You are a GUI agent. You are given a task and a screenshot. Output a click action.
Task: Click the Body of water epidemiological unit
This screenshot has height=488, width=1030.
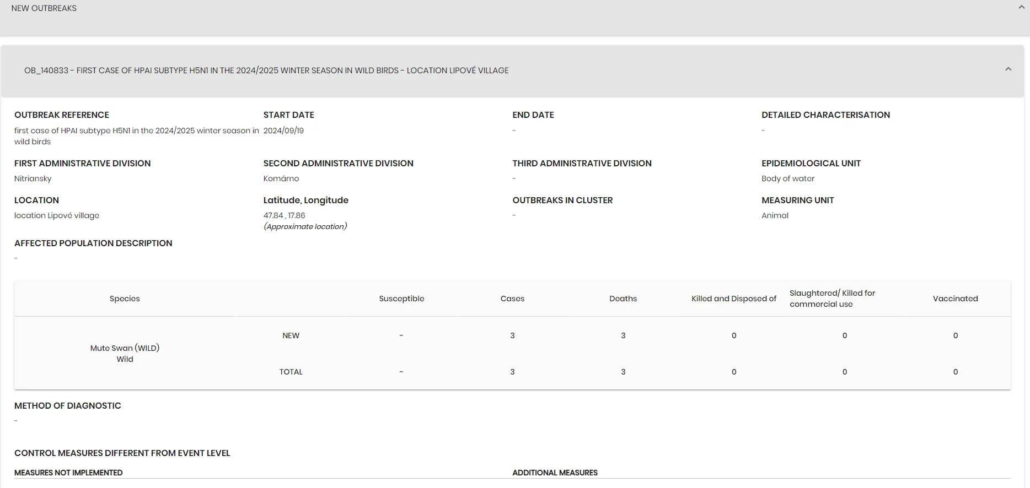pyautogui.click(x=788, y=178)
